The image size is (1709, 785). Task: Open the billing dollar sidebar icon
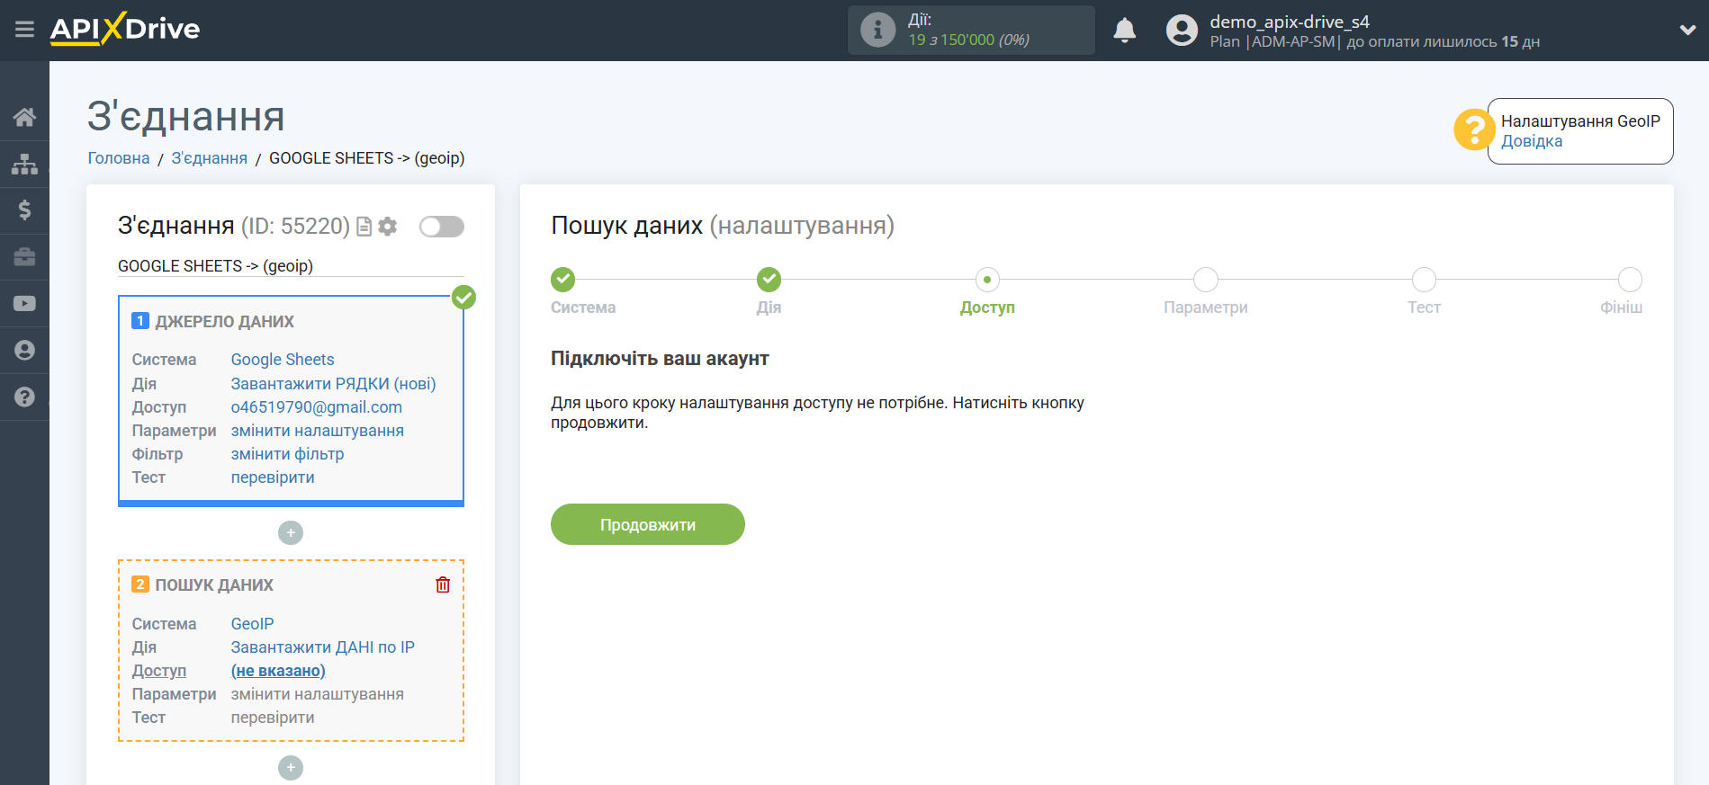tap(24, 210)
